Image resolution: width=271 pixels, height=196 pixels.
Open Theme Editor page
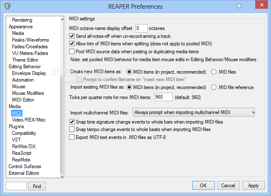click(x=25, y=60)
